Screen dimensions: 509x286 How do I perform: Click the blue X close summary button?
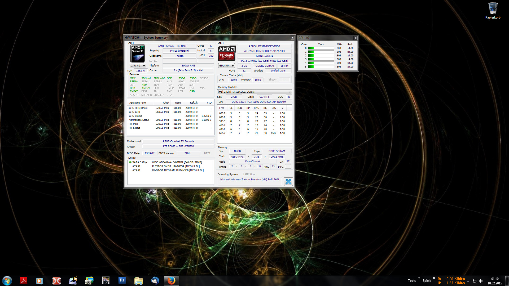[288, 182]
